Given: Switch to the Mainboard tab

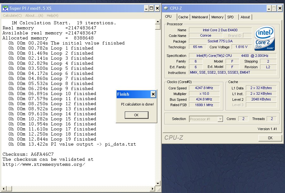Looking at the screenshot, I should tap(200, 17).
